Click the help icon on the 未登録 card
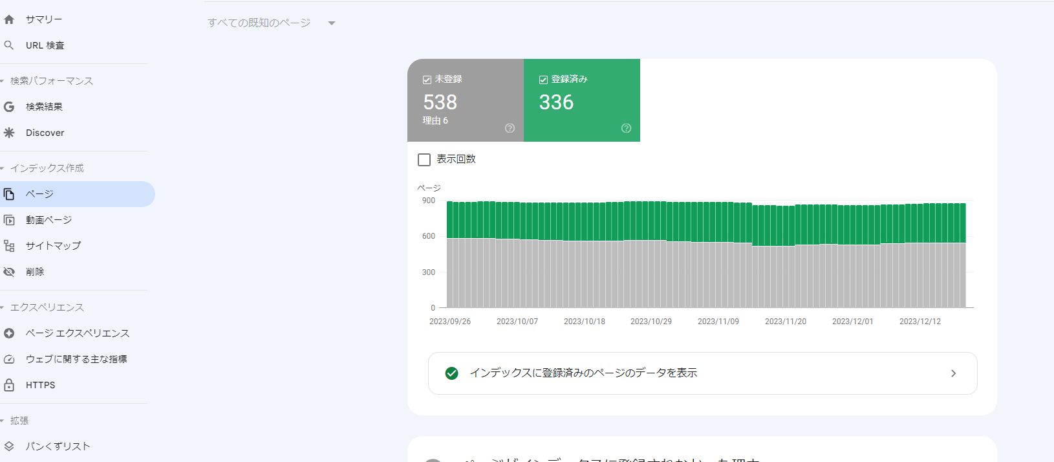1054x462 pixels. 510,128
